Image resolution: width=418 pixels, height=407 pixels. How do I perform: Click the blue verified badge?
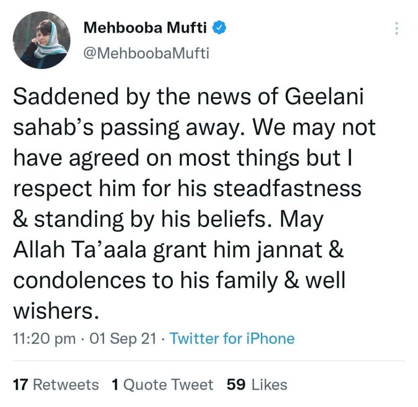(x=219, y=27)
